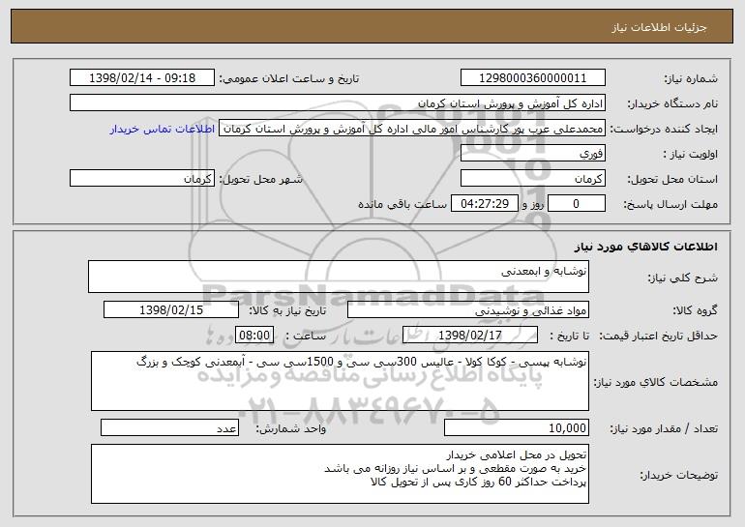The image size is (745, 527).
Task: Click the price validity date field 1398/02/17
Action: click(470, 336)
